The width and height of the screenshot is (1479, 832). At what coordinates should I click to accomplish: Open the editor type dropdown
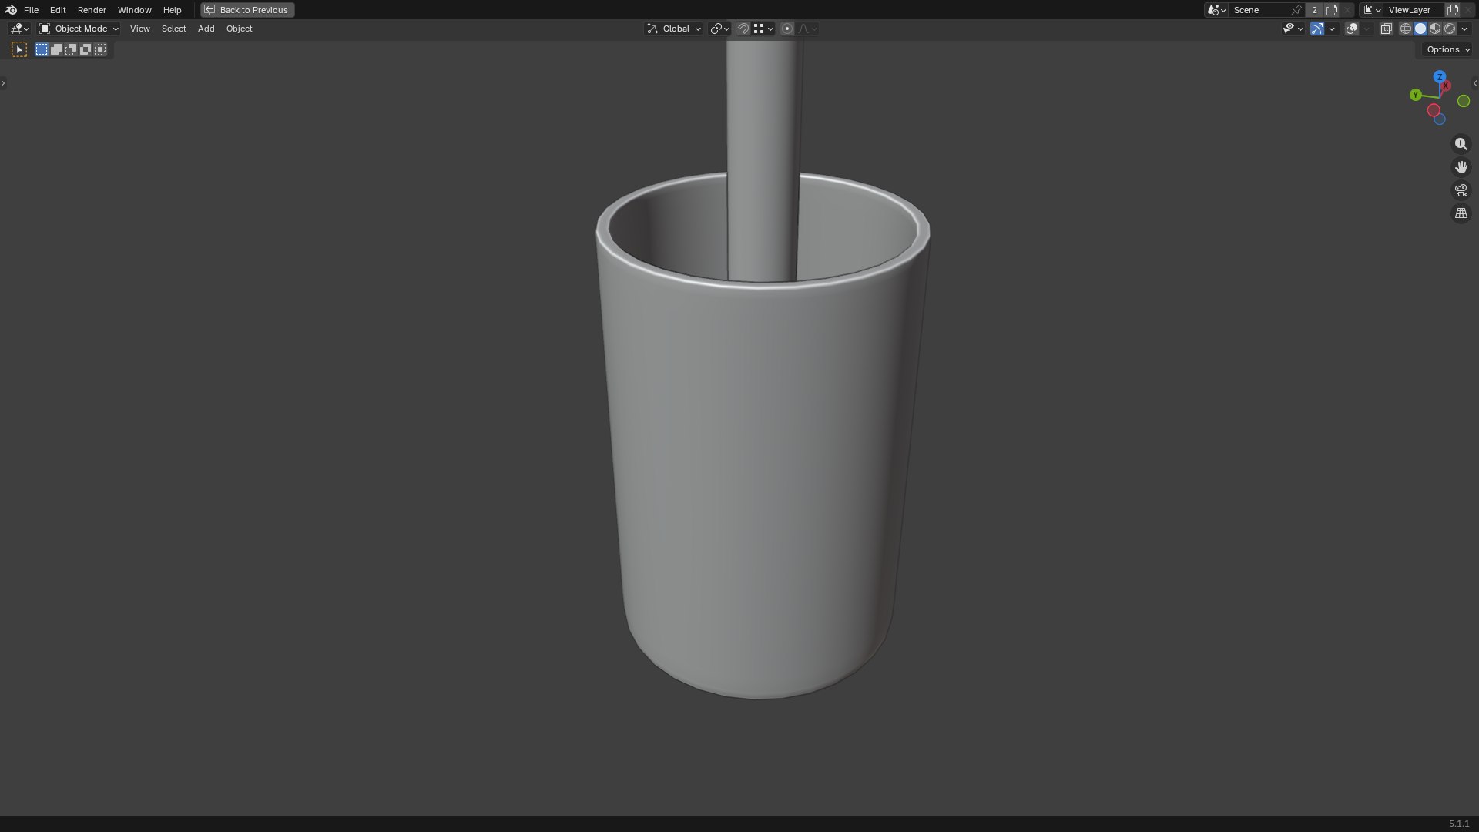[19, 29]
